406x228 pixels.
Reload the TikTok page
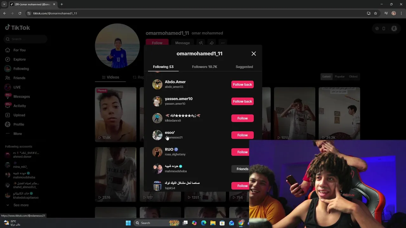(20, 13)
